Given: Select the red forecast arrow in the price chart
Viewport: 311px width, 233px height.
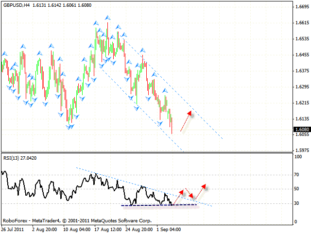Looking at the screenshot, I should (x=186, y=121).
